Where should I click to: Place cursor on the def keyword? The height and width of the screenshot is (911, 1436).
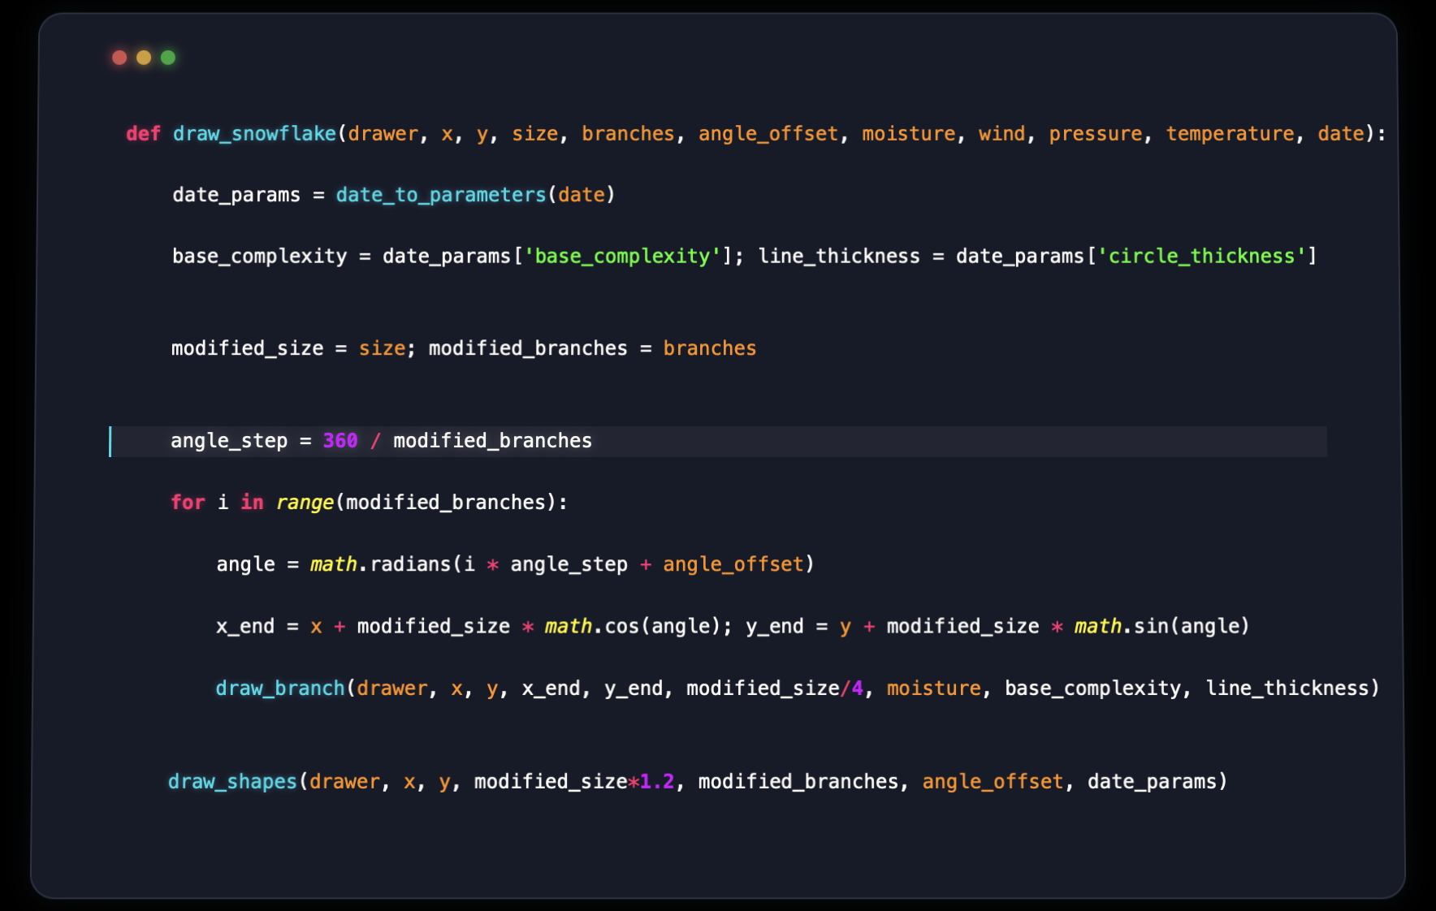143,134
